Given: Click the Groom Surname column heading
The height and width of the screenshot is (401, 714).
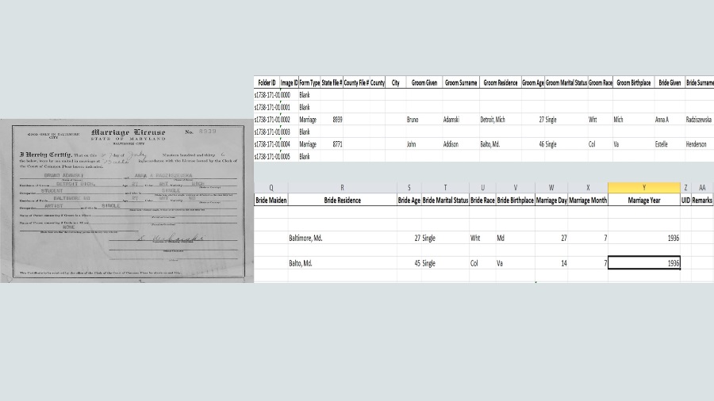Looking at the screenshot, I should tap(460, 82).
